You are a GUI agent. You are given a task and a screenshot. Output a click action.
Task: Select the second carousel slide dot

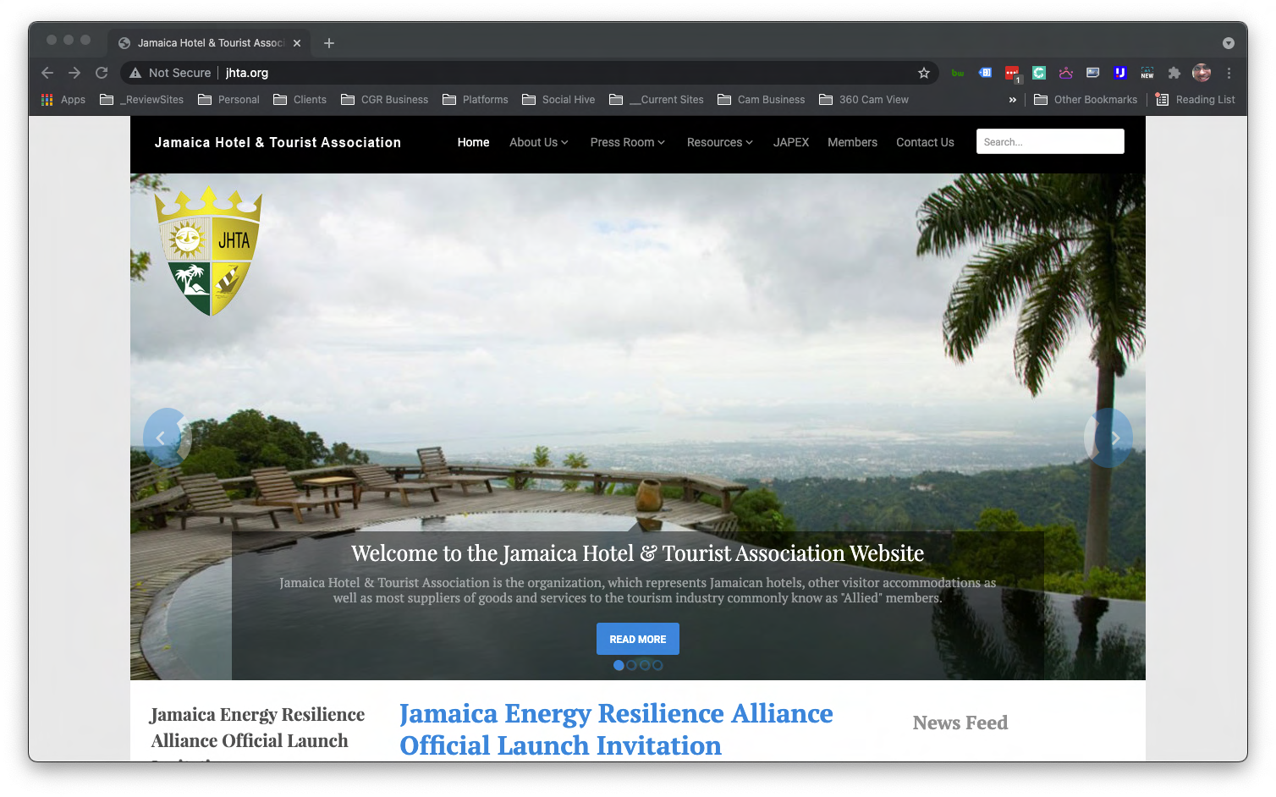(x=631, y=665)
